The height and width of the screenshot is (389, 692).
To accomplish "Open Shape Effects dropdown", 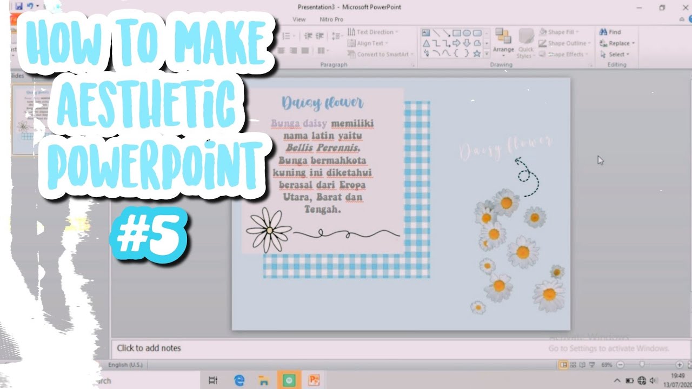I will click(x=563, y=54).
